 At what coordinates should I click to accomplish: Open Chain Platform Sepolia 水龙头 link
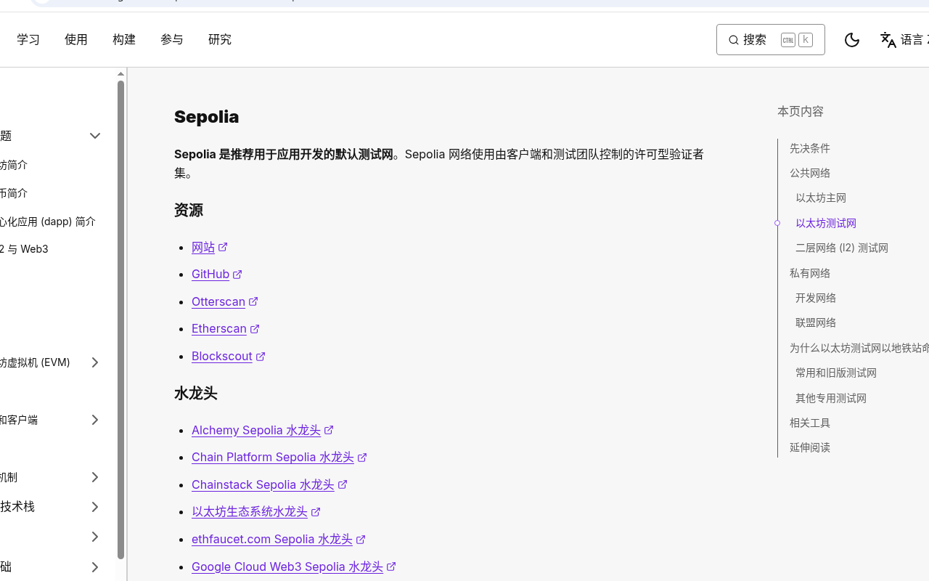[x=279, y=457]
